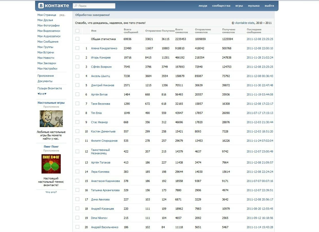
Task: Click date 2011-07-17 17:15:13
Action: pyautogui.click(x=260, y=113)
